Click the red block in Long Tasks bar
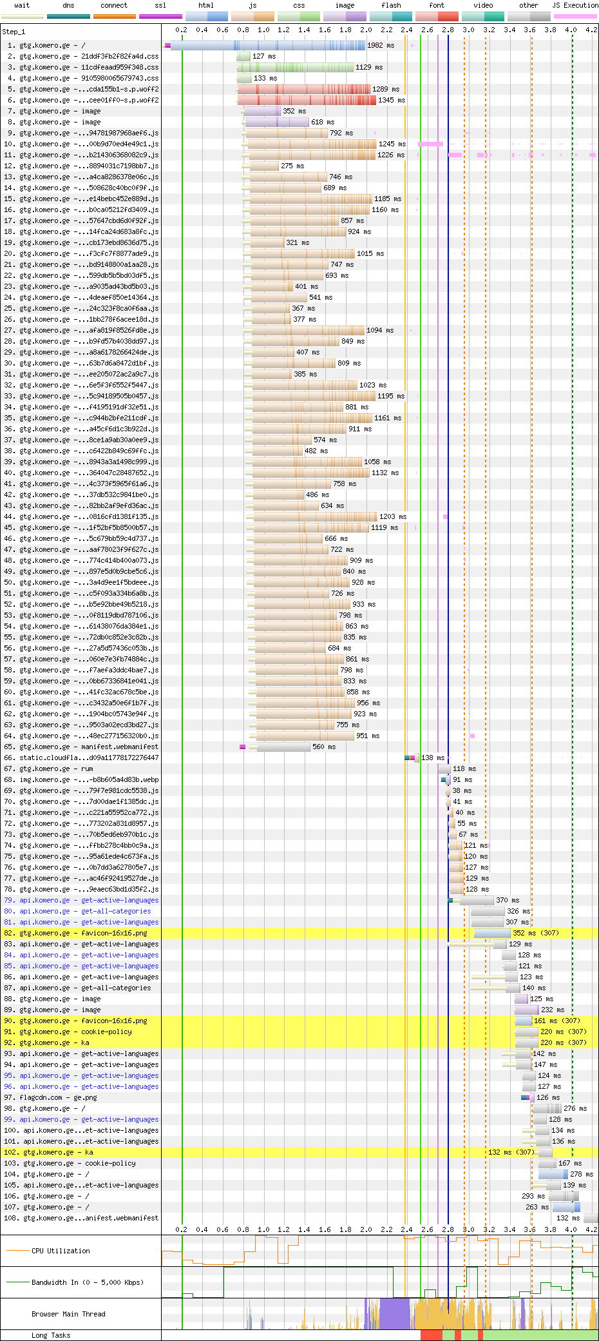 [432, 1335]
